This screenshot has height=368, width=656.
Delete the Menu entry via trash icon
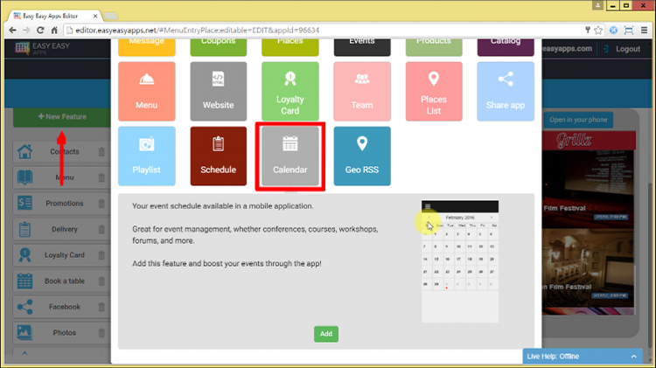tap(101, 177)
